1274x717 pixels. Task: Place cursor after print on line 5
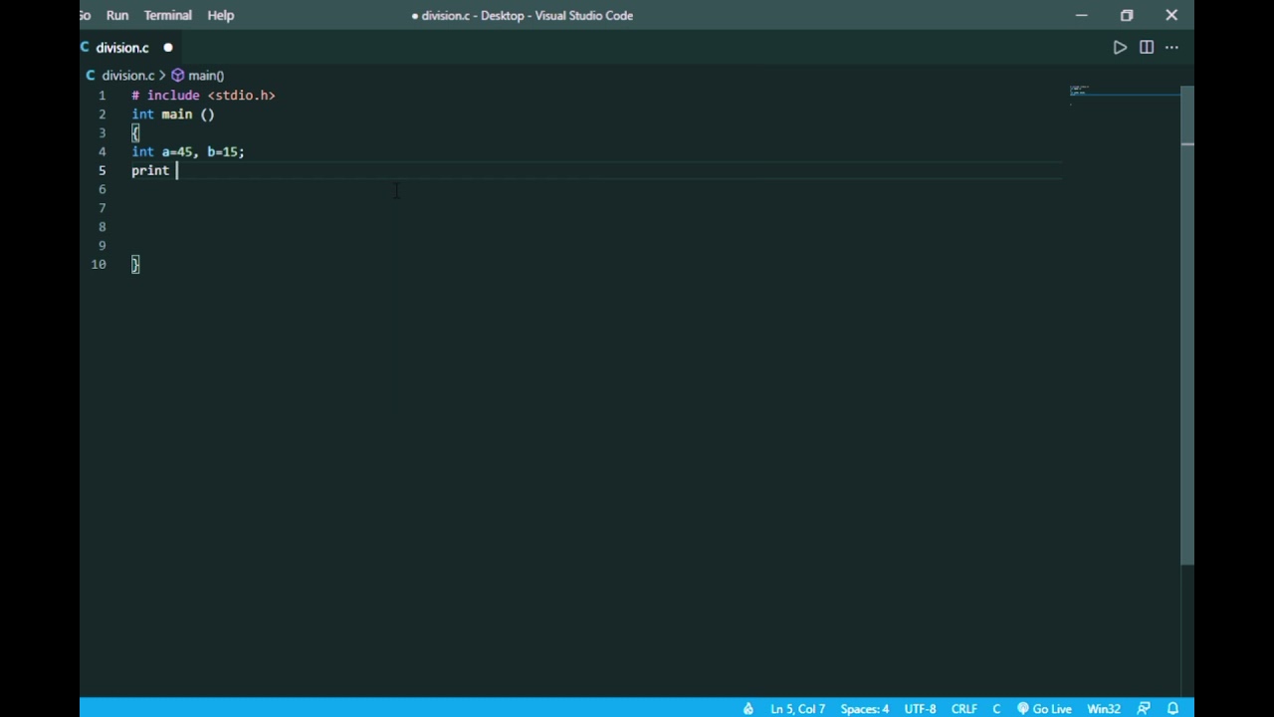tap(177, 171)
